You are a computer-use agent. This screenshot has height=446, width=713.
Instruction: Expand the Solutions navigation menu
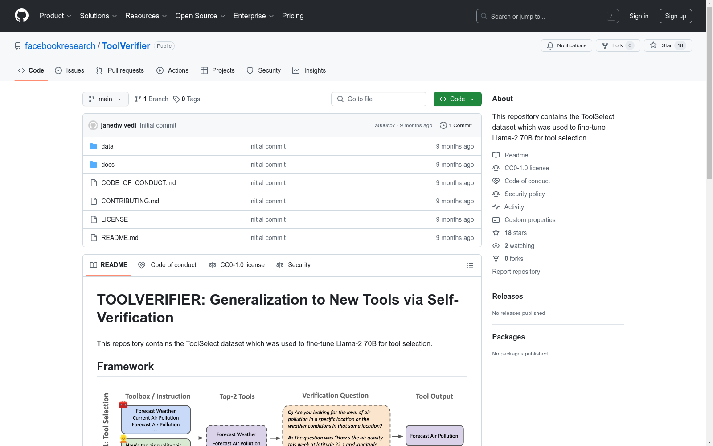98,16
